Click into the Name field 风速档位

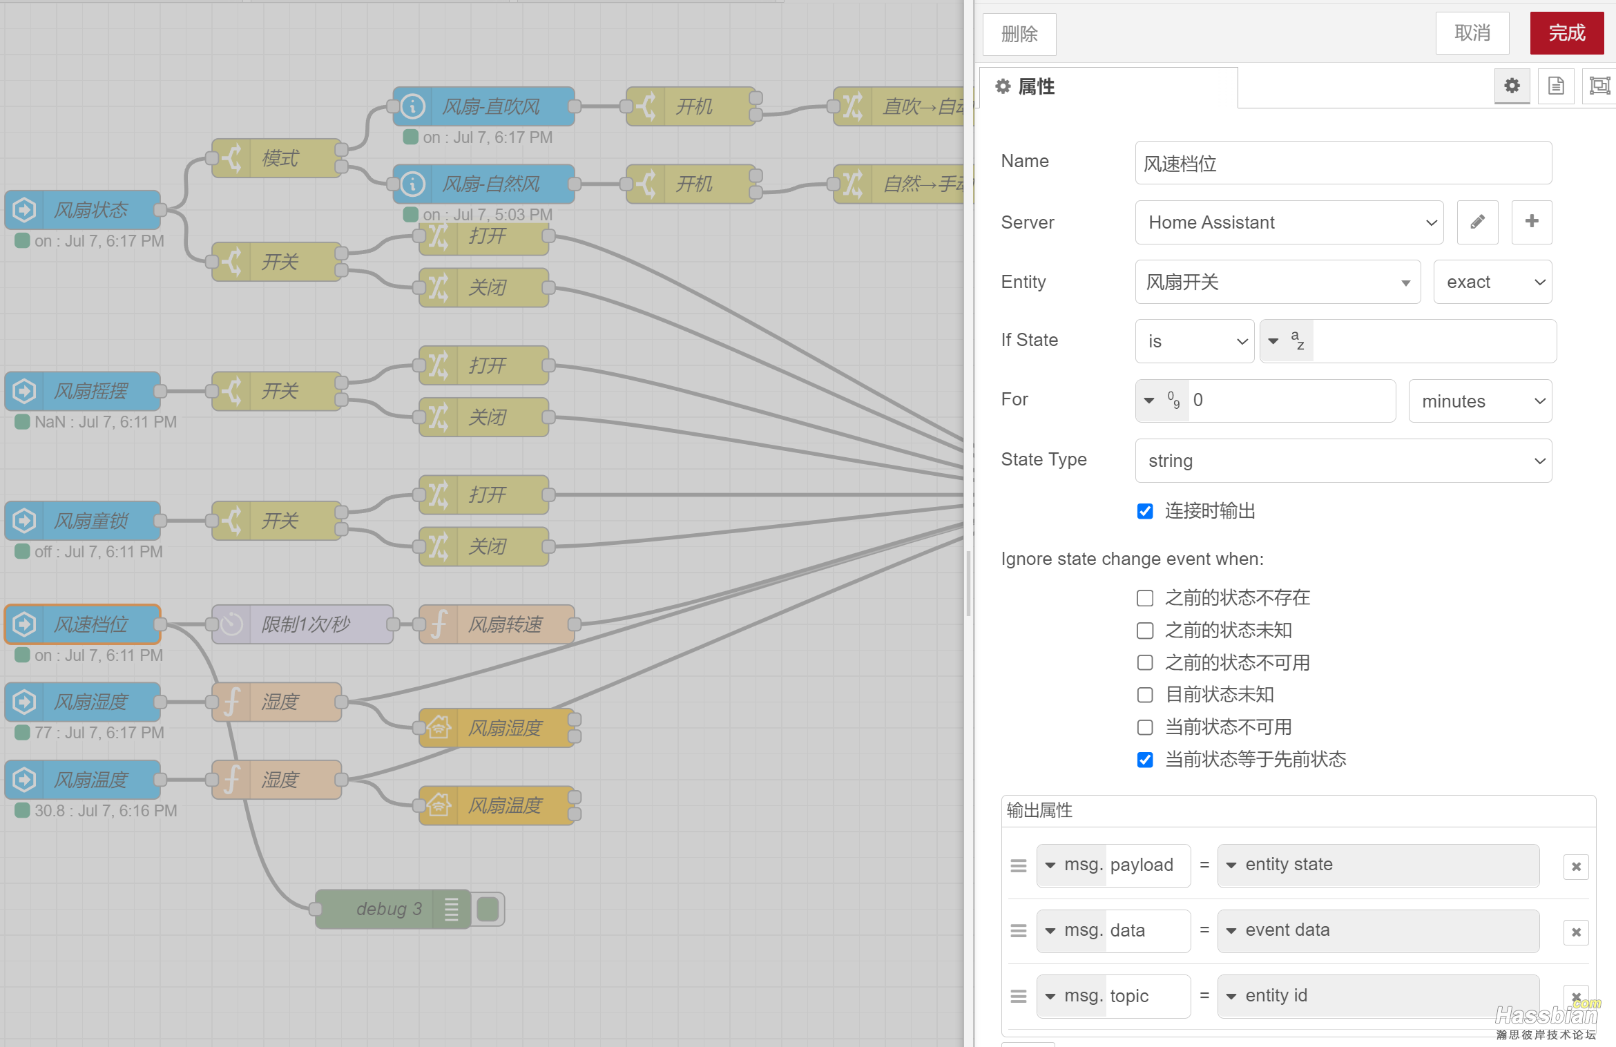1343,163
